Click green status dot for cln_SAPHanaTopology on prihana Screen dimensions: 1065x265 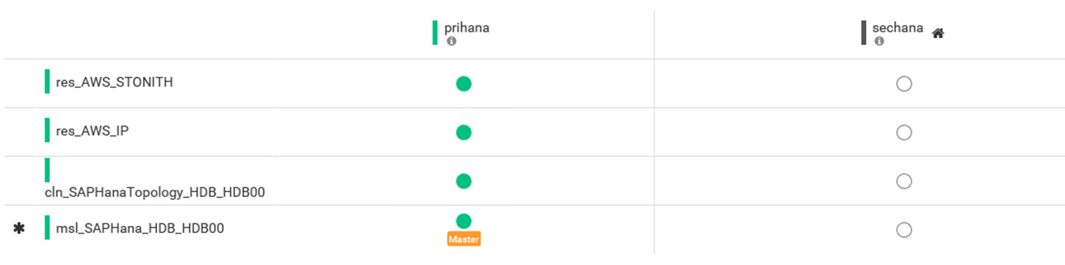coord(463,181)
